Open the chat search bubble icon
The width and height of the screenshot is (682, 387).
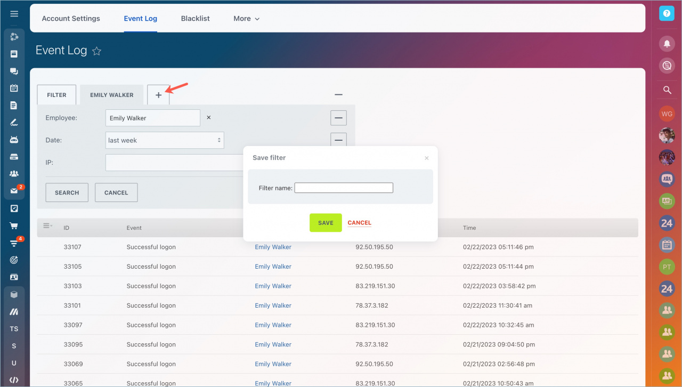[667, 65]
